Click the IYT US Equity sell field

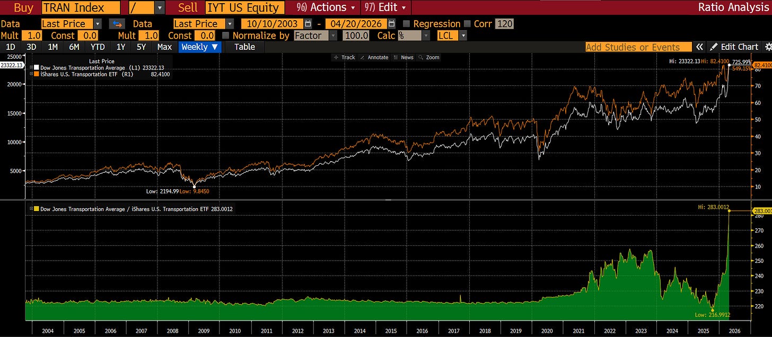tap(245, 8)
